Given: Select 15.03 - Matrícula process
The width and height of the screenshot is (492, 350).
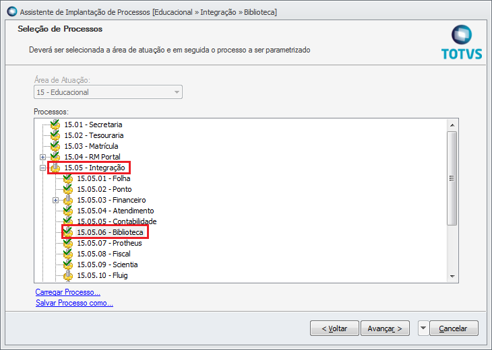Looking at the screenshot, I should (91, 146).
